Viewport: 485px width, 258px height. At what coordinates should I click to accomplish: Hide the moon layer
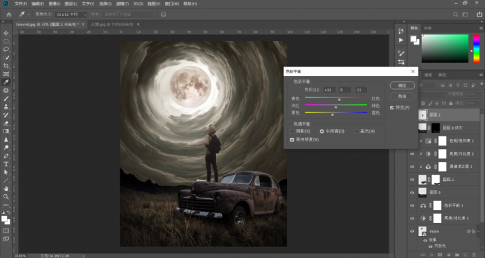(412, 231)
